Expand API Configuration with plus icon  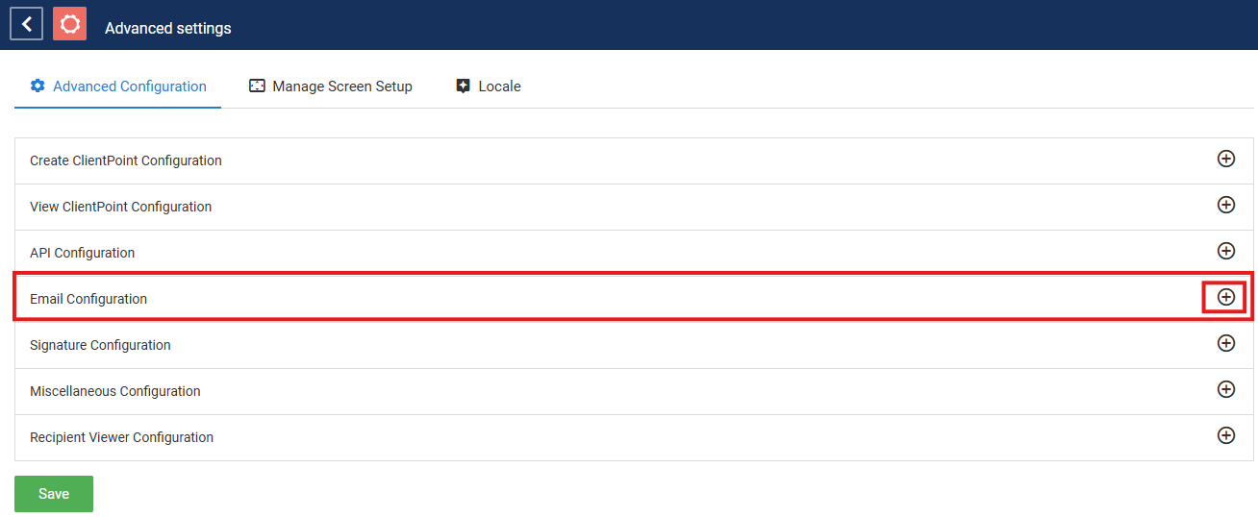coord(1226,251)
